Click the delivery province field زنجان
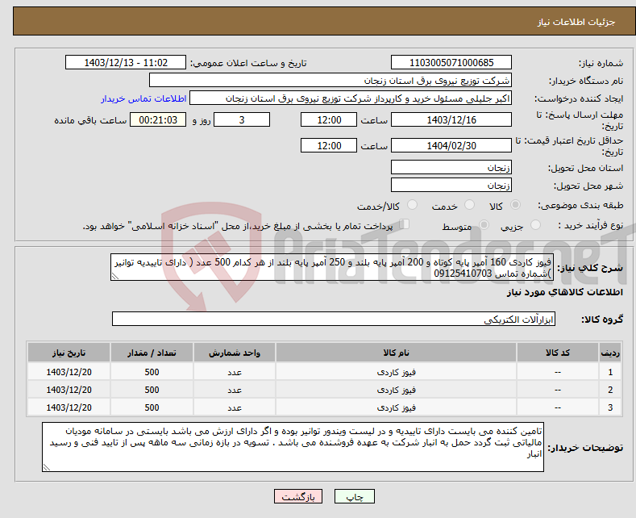The width and height of the screenshot is (636, 518). [451, 167]
